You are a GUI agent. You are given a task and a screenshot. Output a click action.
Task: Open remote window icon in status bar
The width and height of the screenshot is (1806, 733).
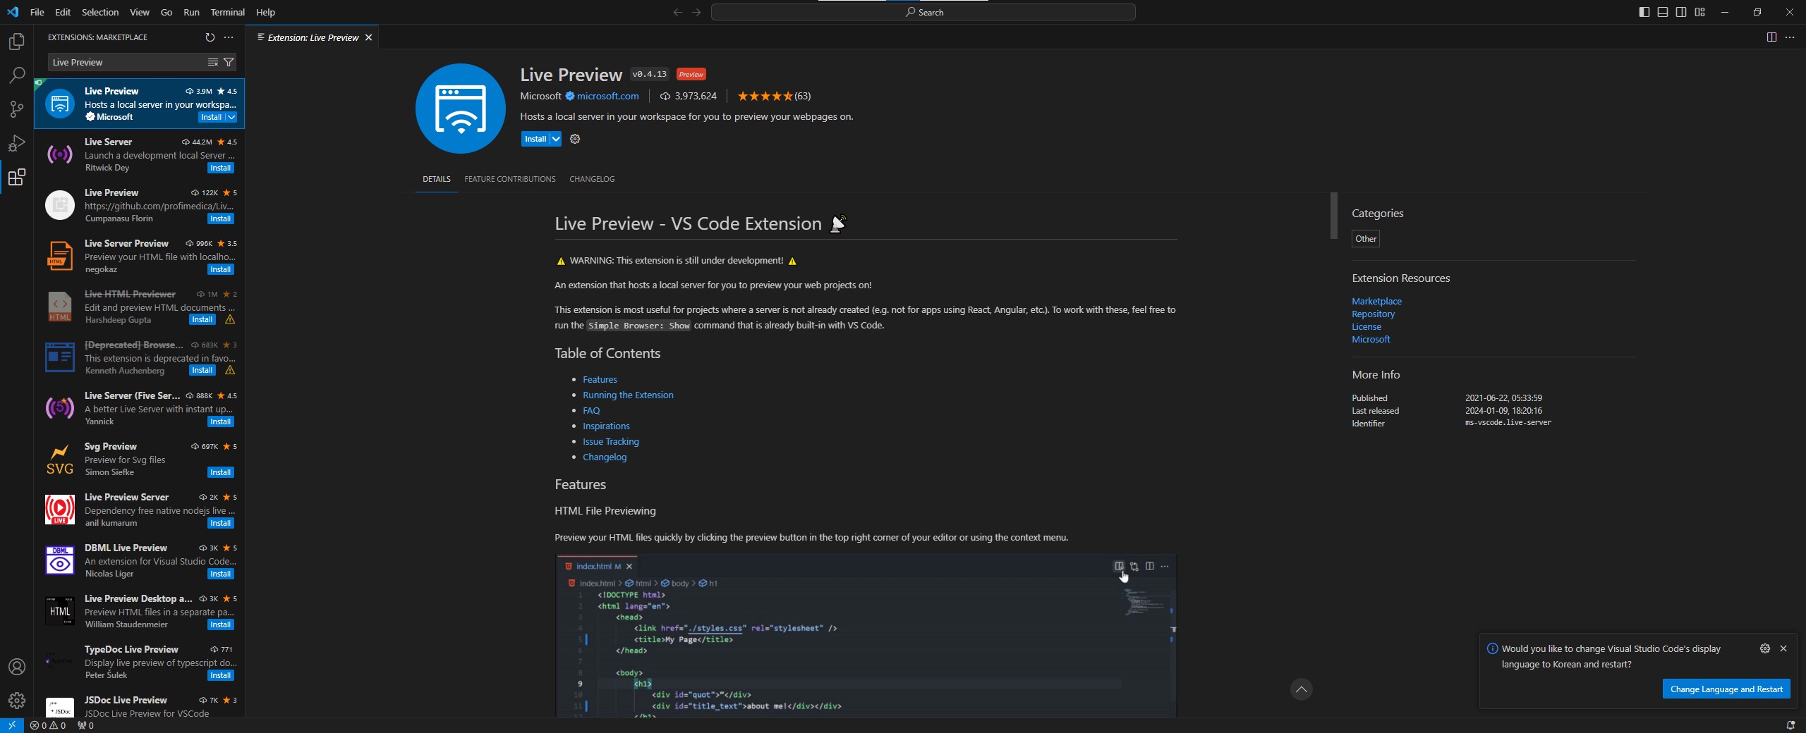(x=10, y=725)
